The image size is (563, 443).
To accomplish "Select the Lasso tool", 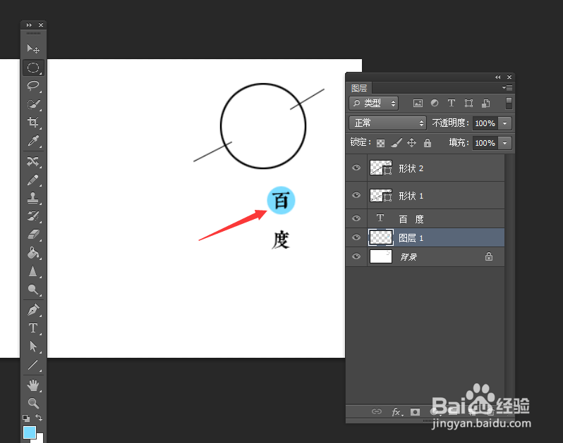I will [x=33, y=86].
